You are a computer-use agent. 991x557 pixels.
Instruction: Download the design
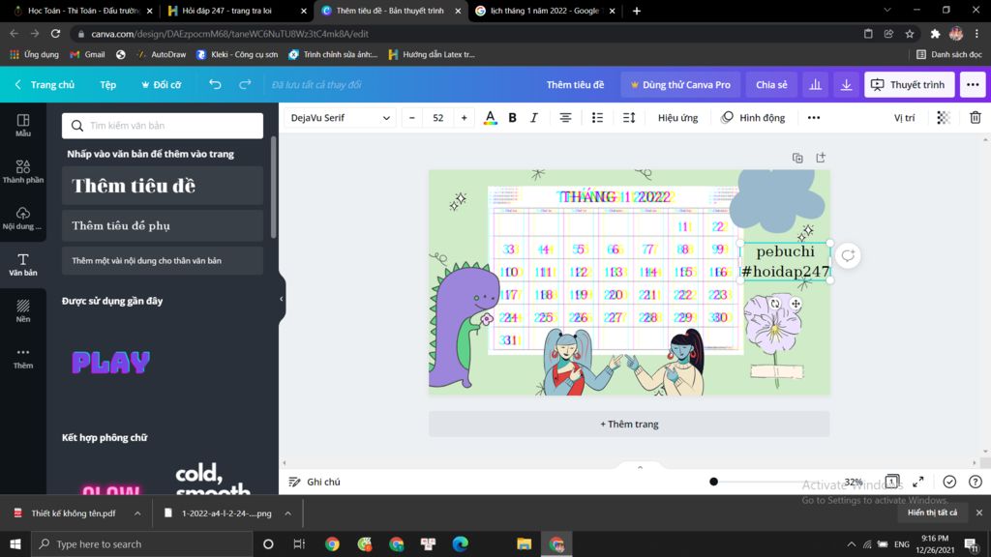846,85
